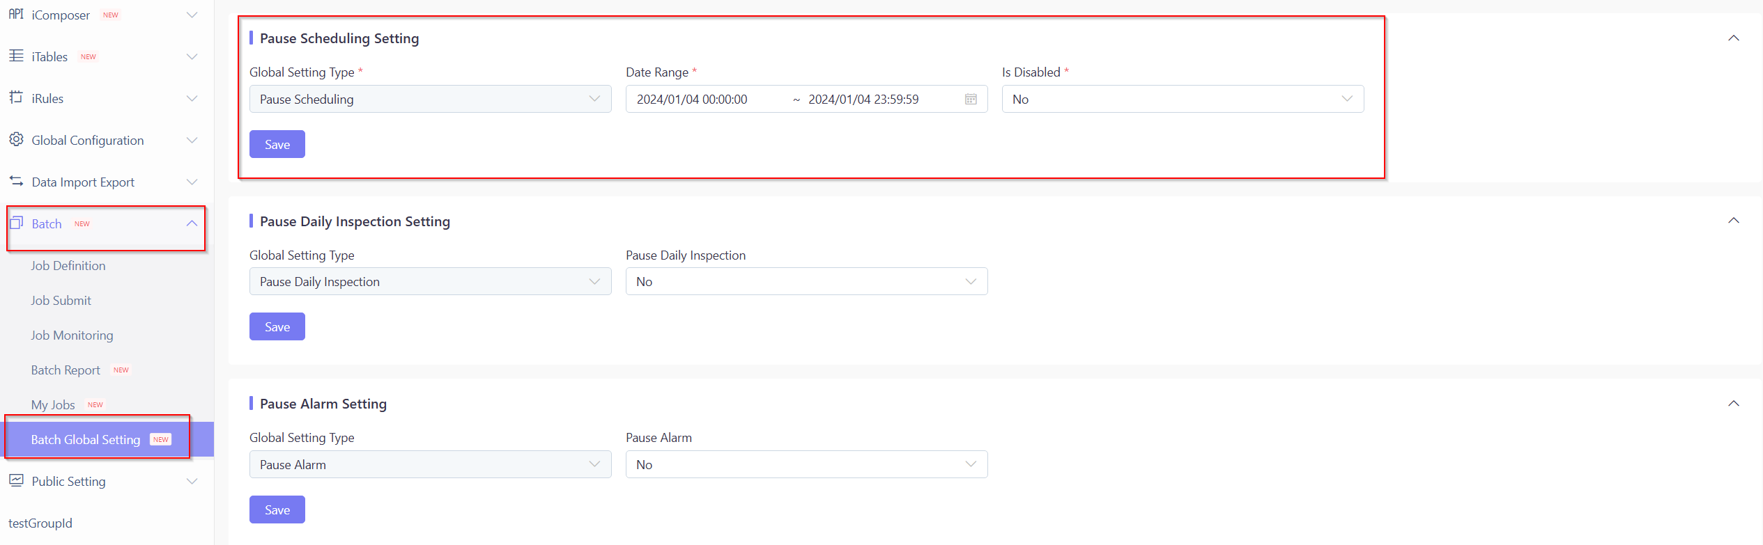This screenshot has width=1763, height=545.
Task: Open Job Definition menu item
Action: 68,266
